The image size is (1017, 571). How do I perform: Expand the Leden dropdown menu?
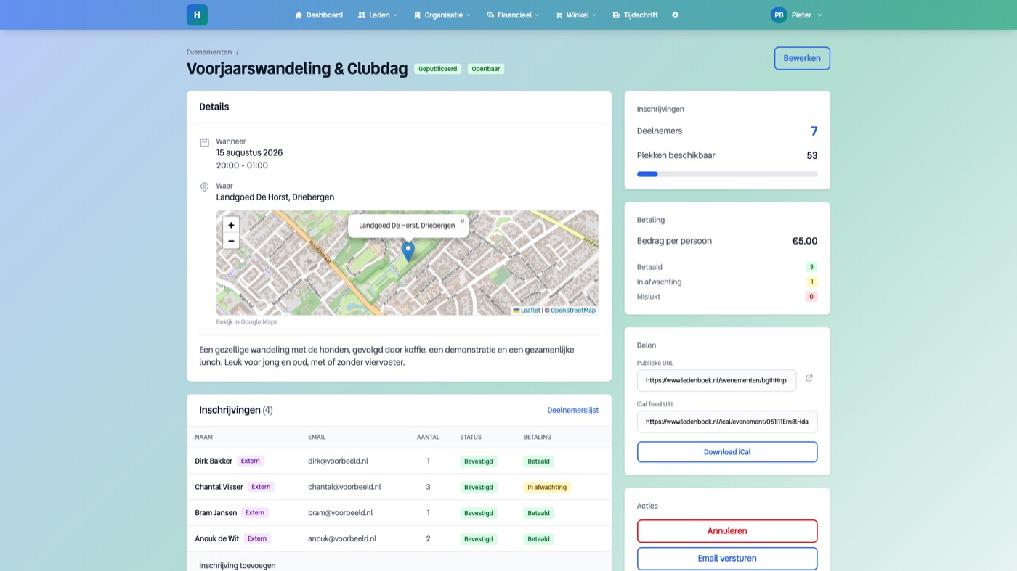[x=378, y=15]
